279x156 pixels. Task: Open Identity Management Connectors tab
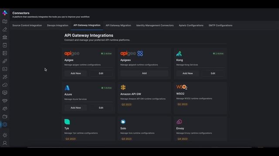pyautogui.click(x=155, y=26)
